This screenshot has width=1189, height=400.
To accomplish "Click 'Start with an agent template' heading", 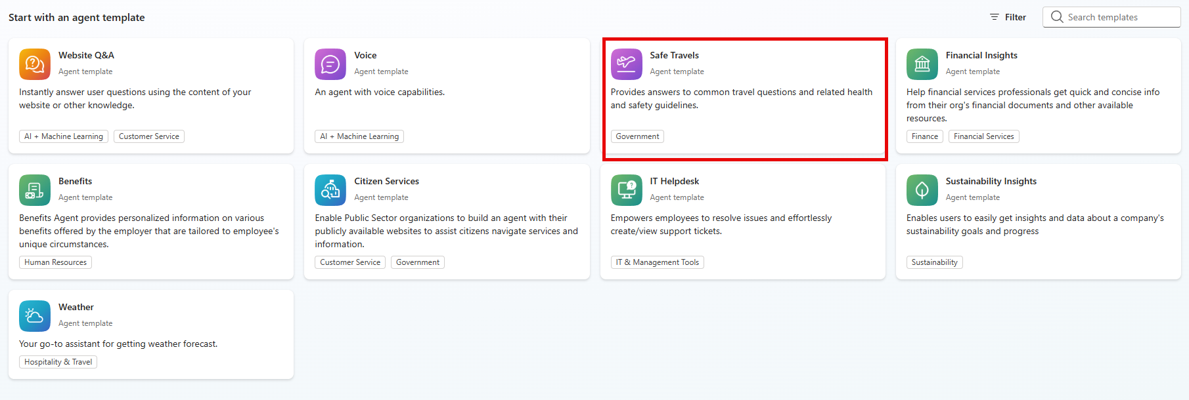I will [x=77, y=18].
